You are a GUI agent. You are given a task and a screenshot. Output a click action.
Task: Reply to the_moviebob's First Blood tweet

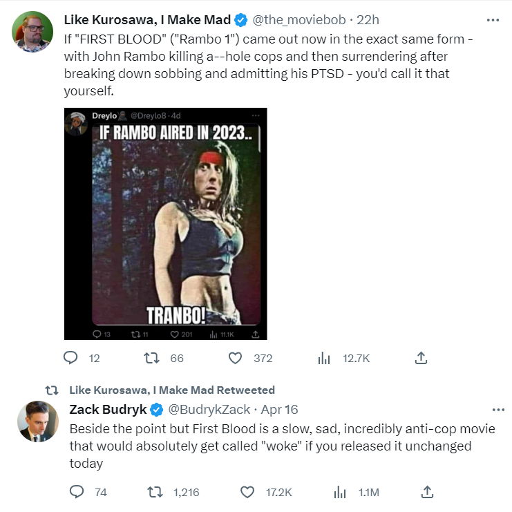coord(71,358)
